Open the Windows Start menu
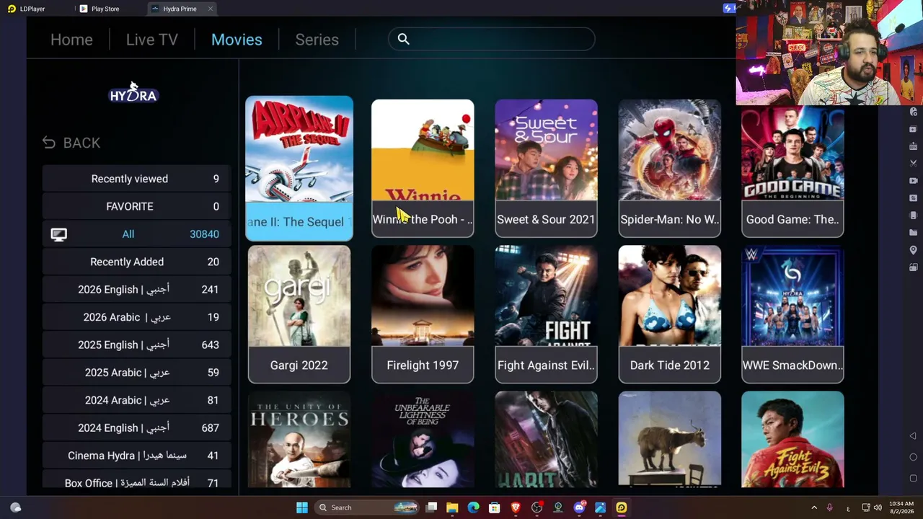The height and width of the screenshot is (519, 923). pyautogui.click(x=302, y=507)
